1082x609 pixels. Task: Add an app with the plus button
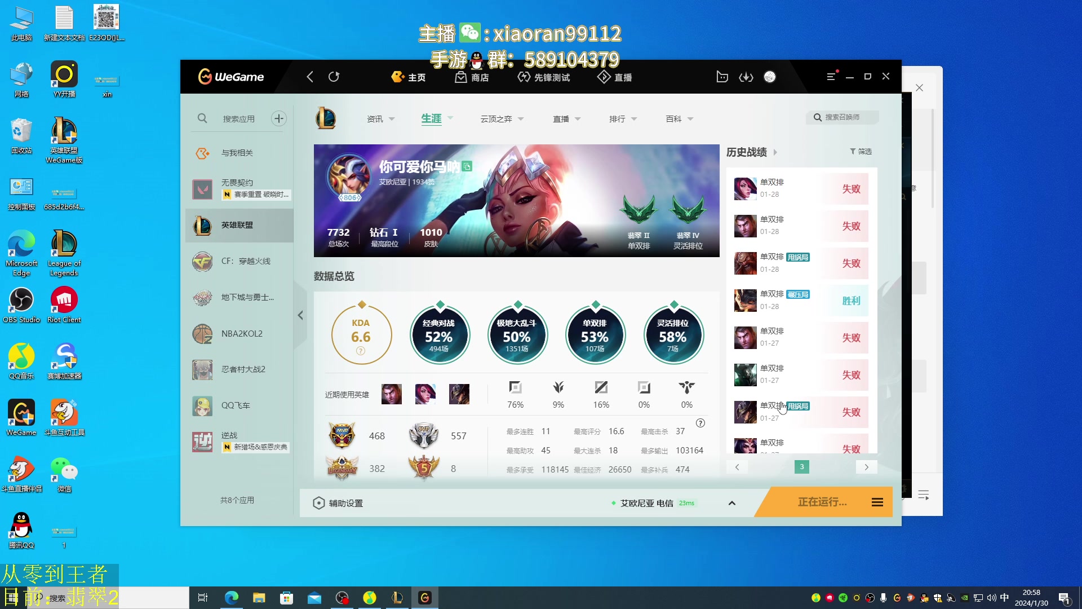279,118
